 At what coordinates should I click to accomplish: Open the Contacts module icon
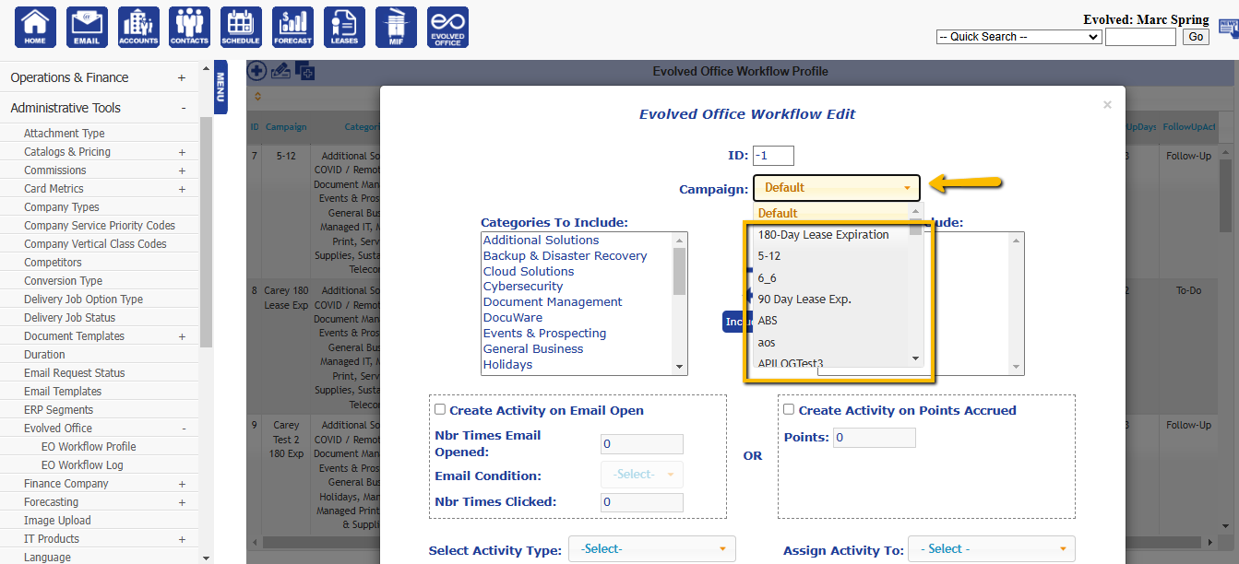189,27
